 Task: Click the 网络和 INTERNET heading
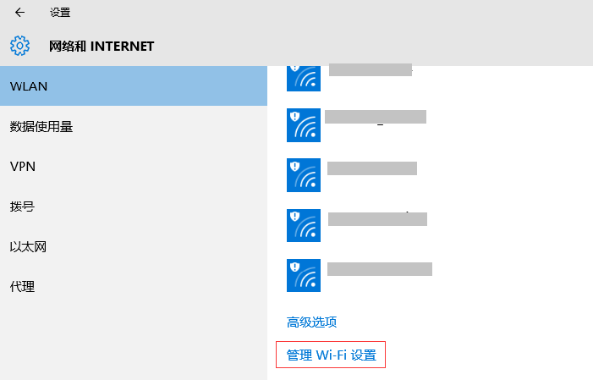pyautogui.click(x=102, y=46)
